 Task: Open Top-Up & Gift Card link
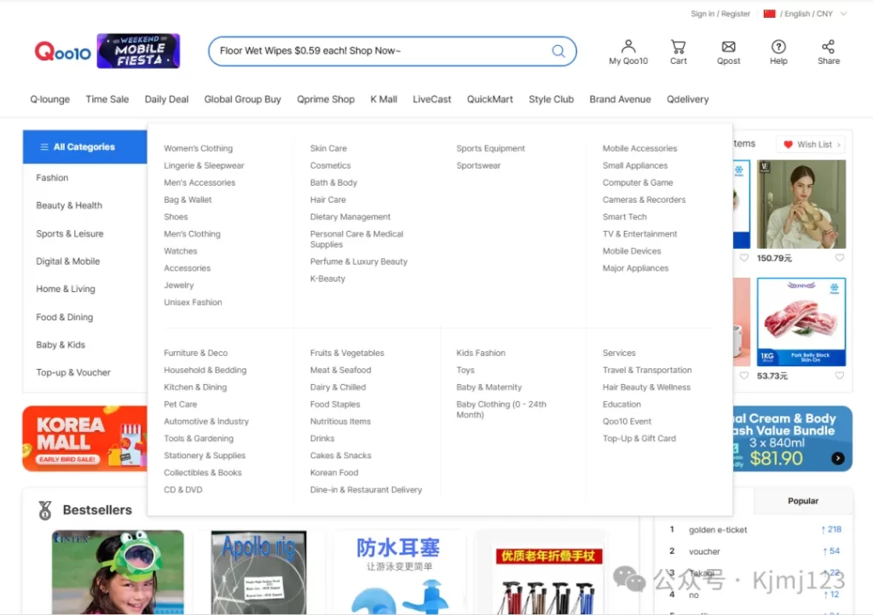pos(639,439)
